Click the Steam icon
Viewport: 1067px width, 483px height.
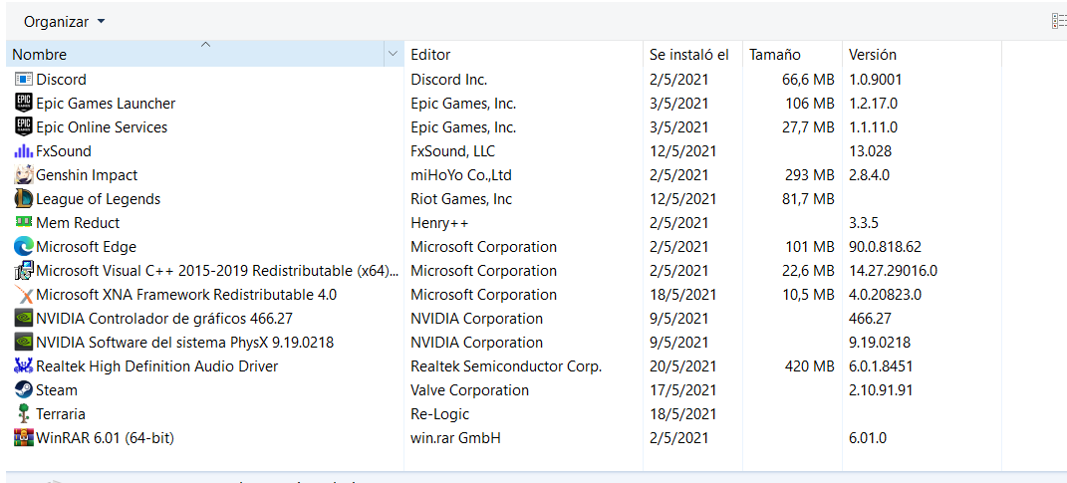tap(24, 390)
